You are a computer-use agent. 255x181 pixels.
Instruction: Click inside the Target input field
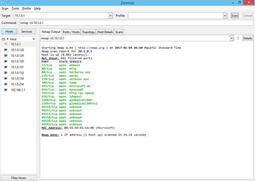pos(61,16)
